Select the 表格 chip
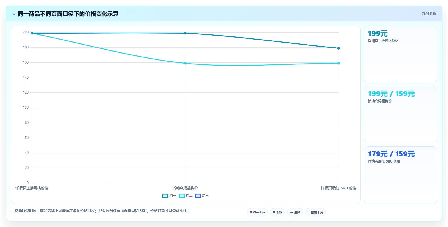 (x=277, y=212)
